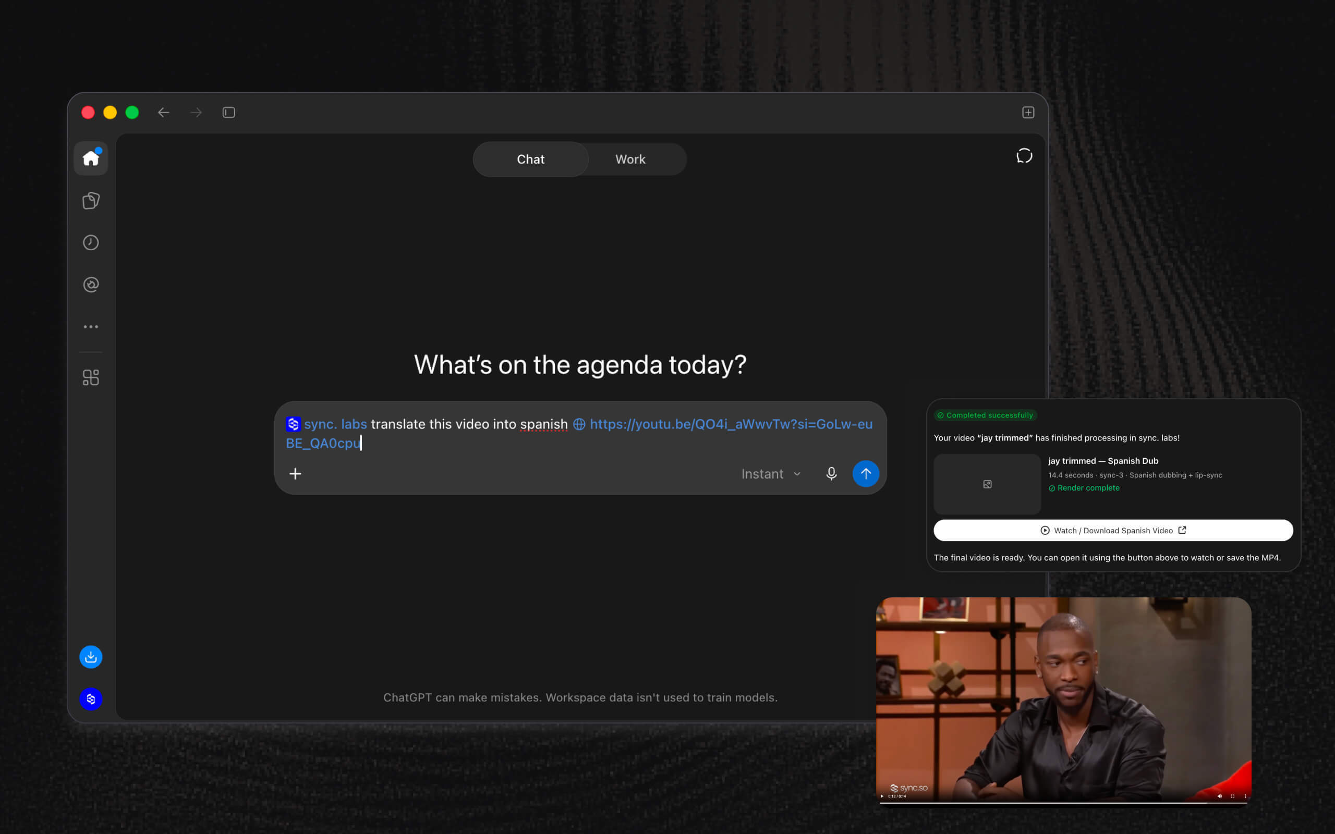This screenshot has width=1335, height=834.
Task: Open the stacked pages icon in sidebar
Action: click(x=91, y=201)
